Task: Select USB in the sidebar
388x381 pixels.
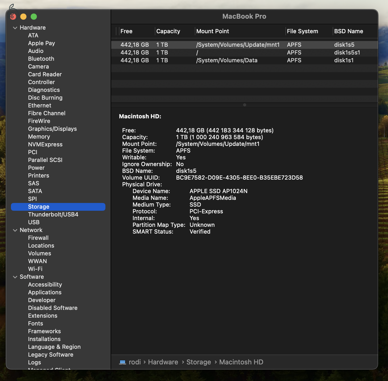Action: 34,222
